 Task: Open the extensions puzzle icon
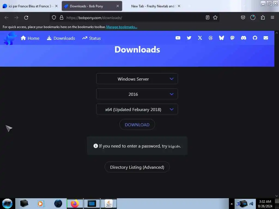263,17
